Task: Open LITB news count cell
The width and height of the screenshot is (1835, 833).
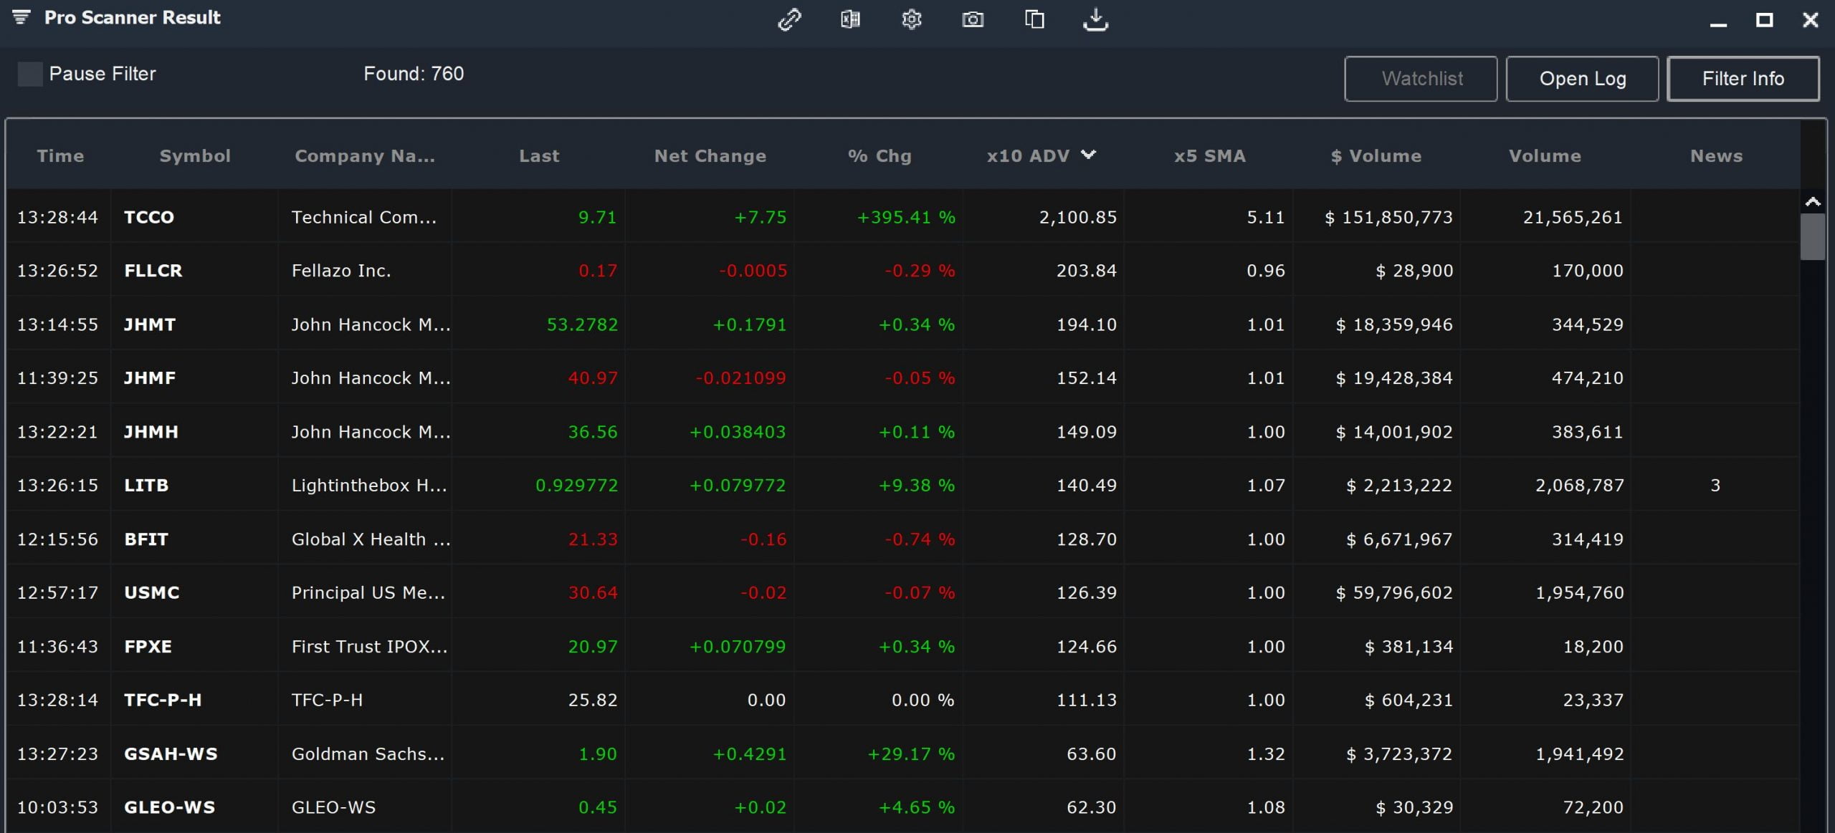Action: coord(1715,486)
